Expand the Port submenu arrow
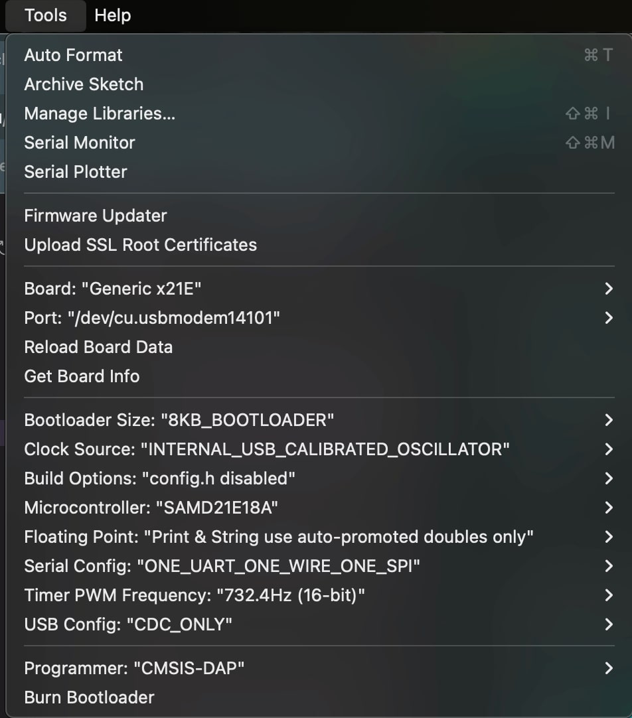This screenshot has width=632, height=718. (608, 318)
